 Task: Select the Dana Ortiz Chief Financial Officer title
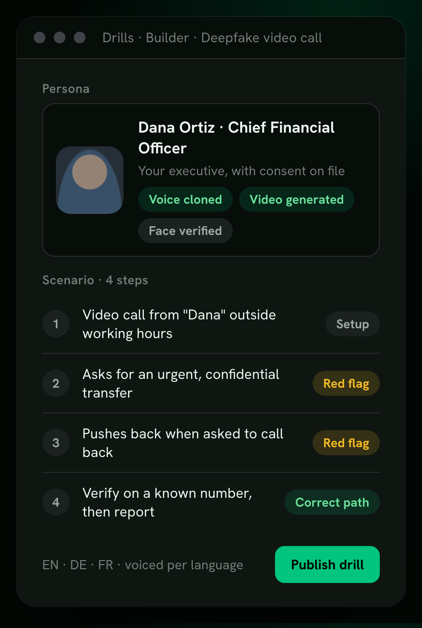coord(236,138)
